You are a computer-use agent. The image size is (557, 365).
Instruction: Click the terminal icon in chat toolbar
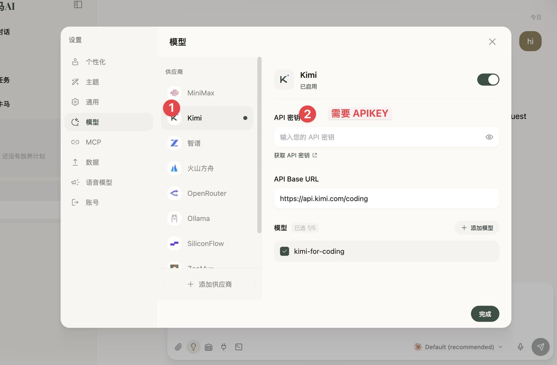click(x=238, y=347)
